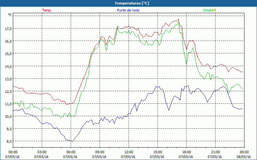Select the red Temp. legend label

click(47, 10)
